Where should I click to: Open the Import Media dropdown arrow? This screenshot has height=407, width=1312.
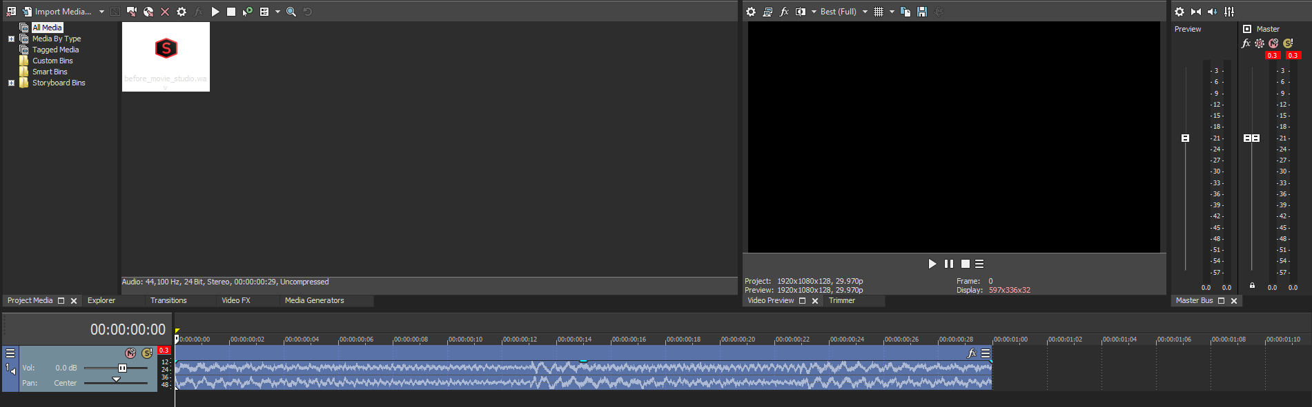(x=101, y=12)
